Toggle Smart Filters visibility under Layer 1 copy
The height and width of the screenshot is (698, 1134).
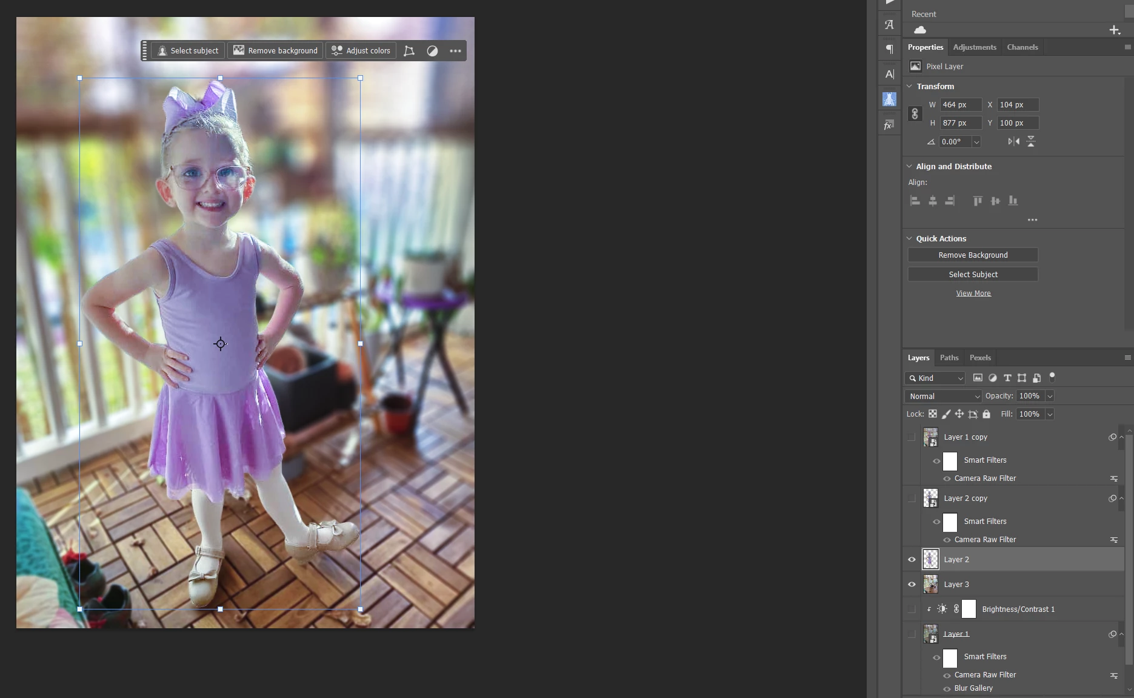tap(936, 461)
